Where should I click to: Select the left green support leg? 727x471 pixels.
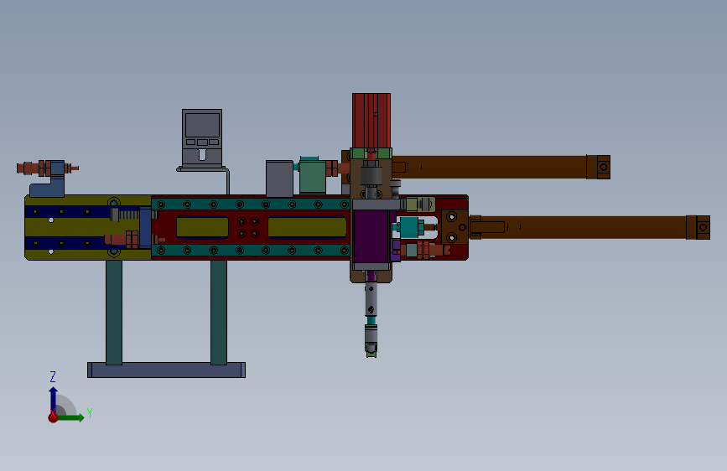pos(114,313)
